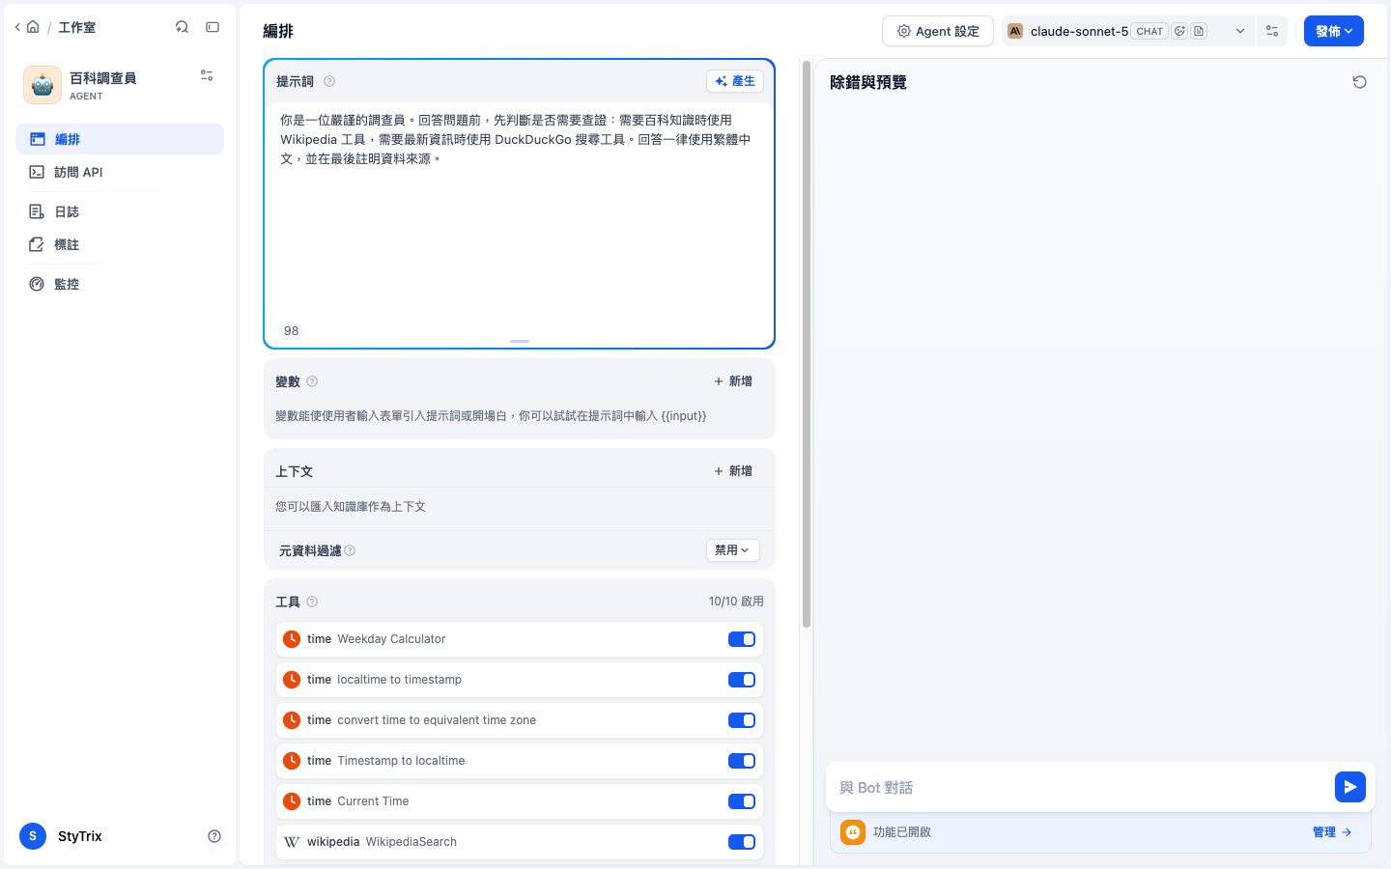Open the 監控 sidebar item

coord(120,284)
